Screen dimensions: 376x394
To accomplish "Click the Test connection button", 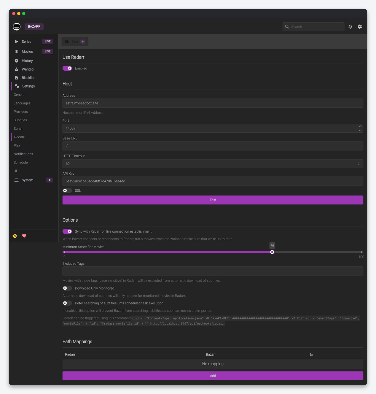I will coord(213,200).
